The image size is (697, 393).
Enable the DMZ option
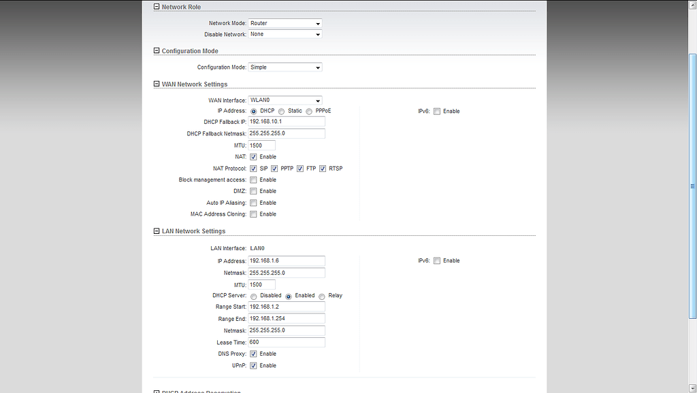click(253, 191)
